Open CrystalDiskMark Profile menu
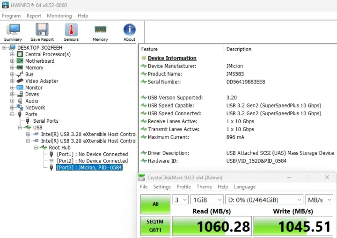This screenshot has height=238, width=337. 183,187
